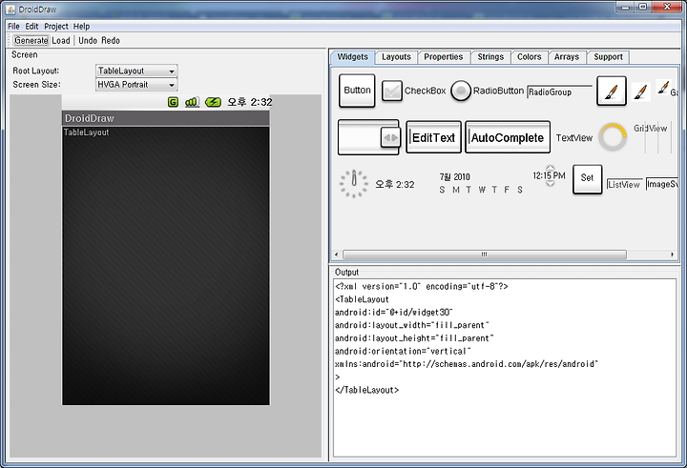Click the G network status icon
This screenshot has width=687, height=468.
tap(173, 102)
